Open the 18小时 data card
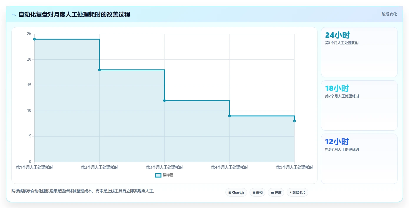The height and width of the screenshot is (208, 409). pyautogui.click(x=359, y=106)
